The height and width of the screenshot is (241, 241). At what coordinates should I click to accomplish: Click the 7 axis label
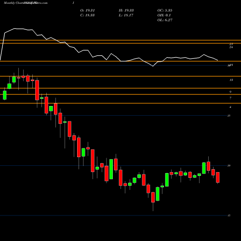(x=230, y=98)
